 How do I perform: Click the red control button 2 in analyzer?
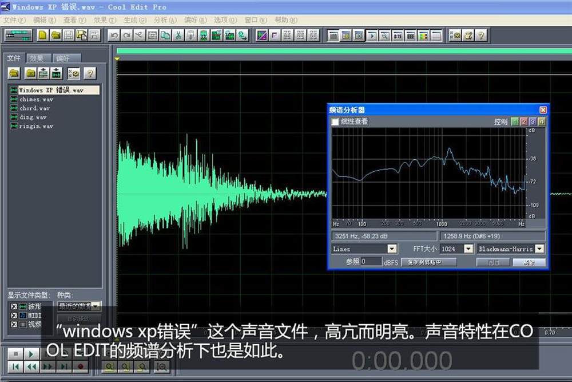coord(523,121)
